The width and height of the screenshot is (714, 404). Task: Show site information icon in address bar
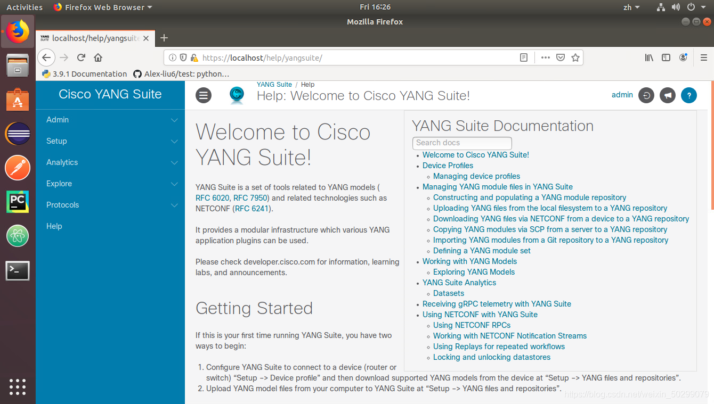173,57
